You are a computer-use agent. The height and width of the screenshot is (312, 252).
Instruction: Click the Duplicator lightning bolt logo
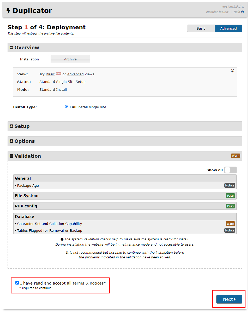8,11
